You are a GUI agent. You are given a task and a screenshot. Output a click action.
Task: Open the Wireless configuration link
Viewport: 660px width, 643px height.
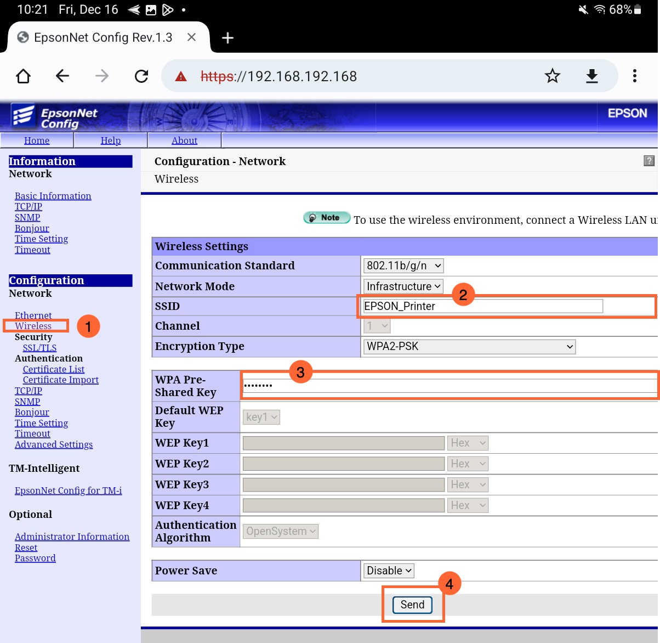[33, 326]
